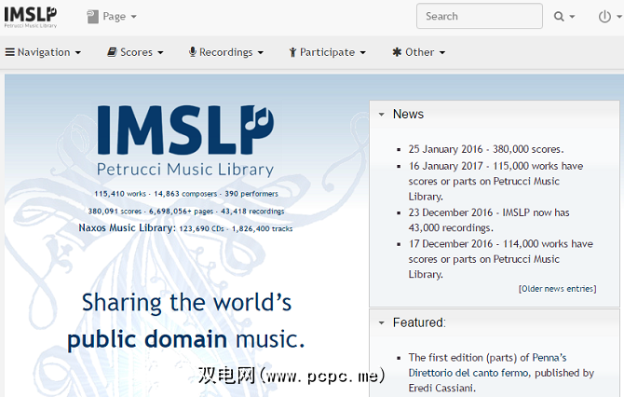The width and height of the screenshot is (624, 397).
Task: Open the Navigation menu
Action: click(x=43, y=52)
